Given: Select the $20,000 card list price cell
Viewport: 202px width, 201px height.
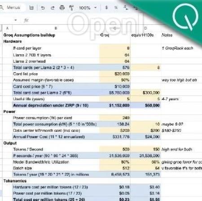Looking at the screenshot, I should (115, 74).
